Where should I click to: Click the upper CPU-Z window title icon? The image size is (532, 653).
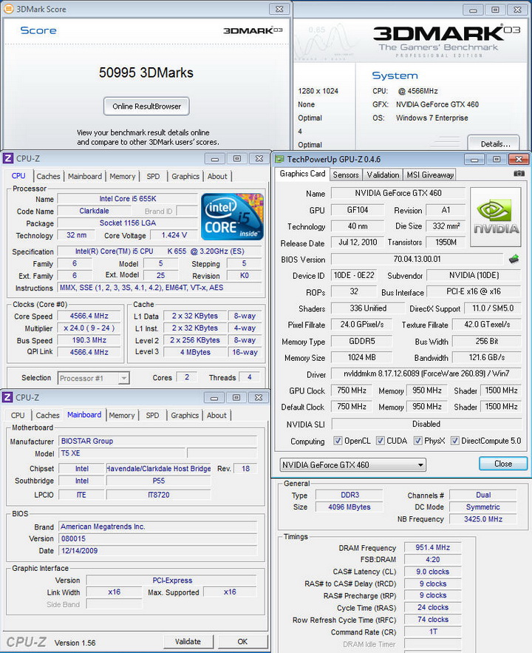tap(8, 159)
